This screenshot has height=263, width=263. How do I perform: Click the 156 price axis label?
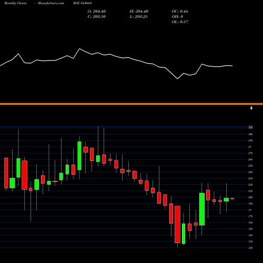point(250,229)
